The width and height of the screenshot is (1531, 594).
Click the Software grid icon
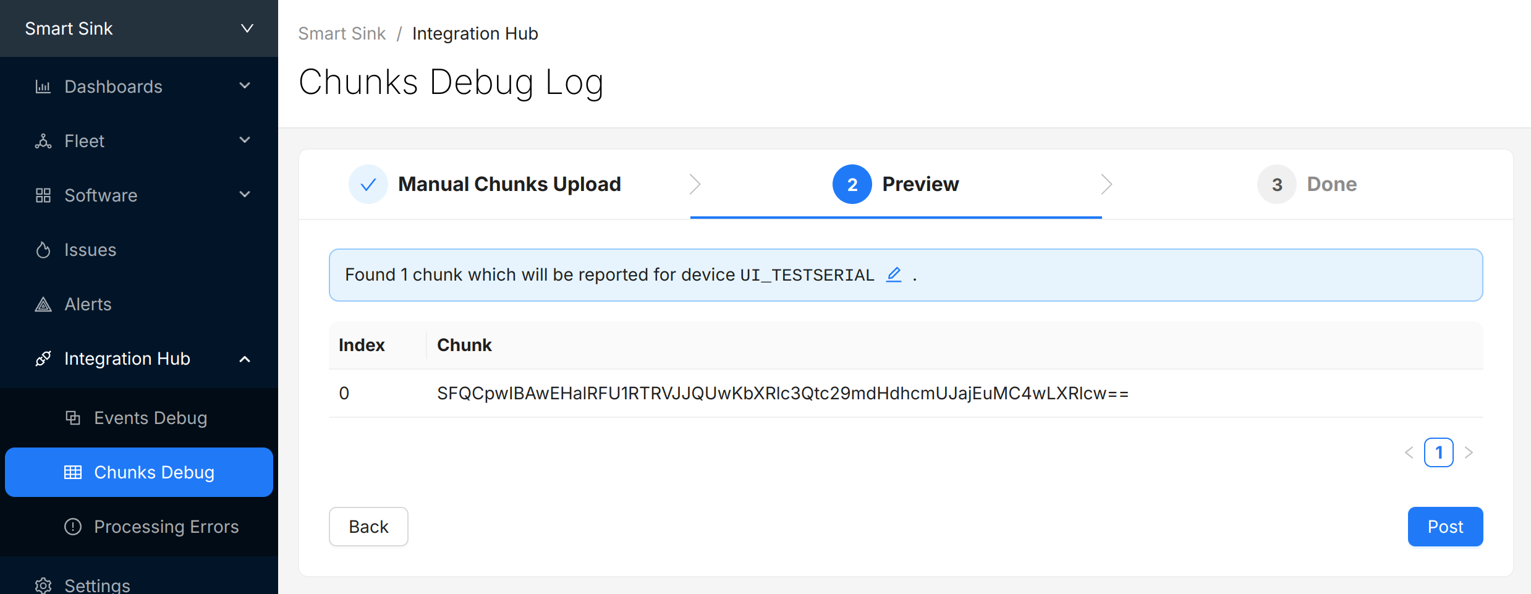click(x=43, y=195)
